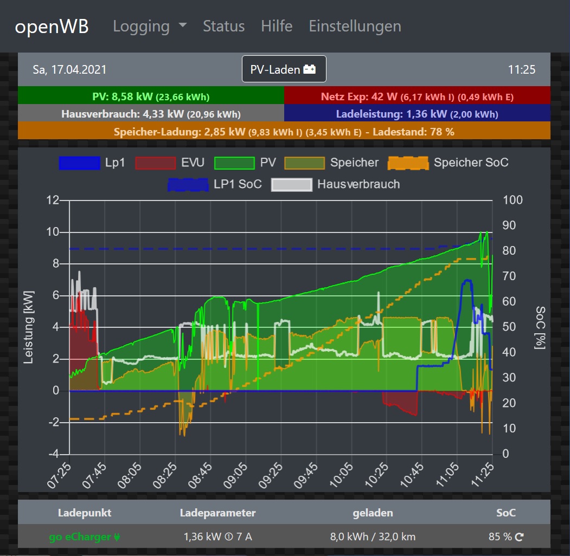Click the orange Speicher-Ladung status bar

tap(284, 131)
